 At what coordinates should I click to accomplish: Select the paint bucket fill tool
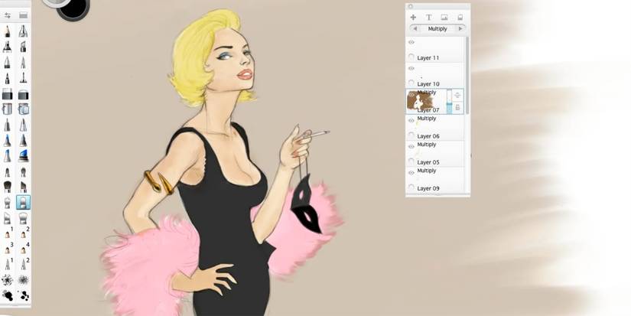pyautogui.click(x=7, y=109)
